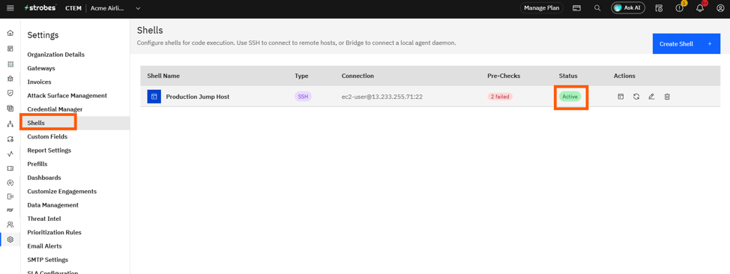Image resolution: width=730 pixels, height=274 pixels.
Task: Open Dashboards settings
Action: (x=44, y=177)
